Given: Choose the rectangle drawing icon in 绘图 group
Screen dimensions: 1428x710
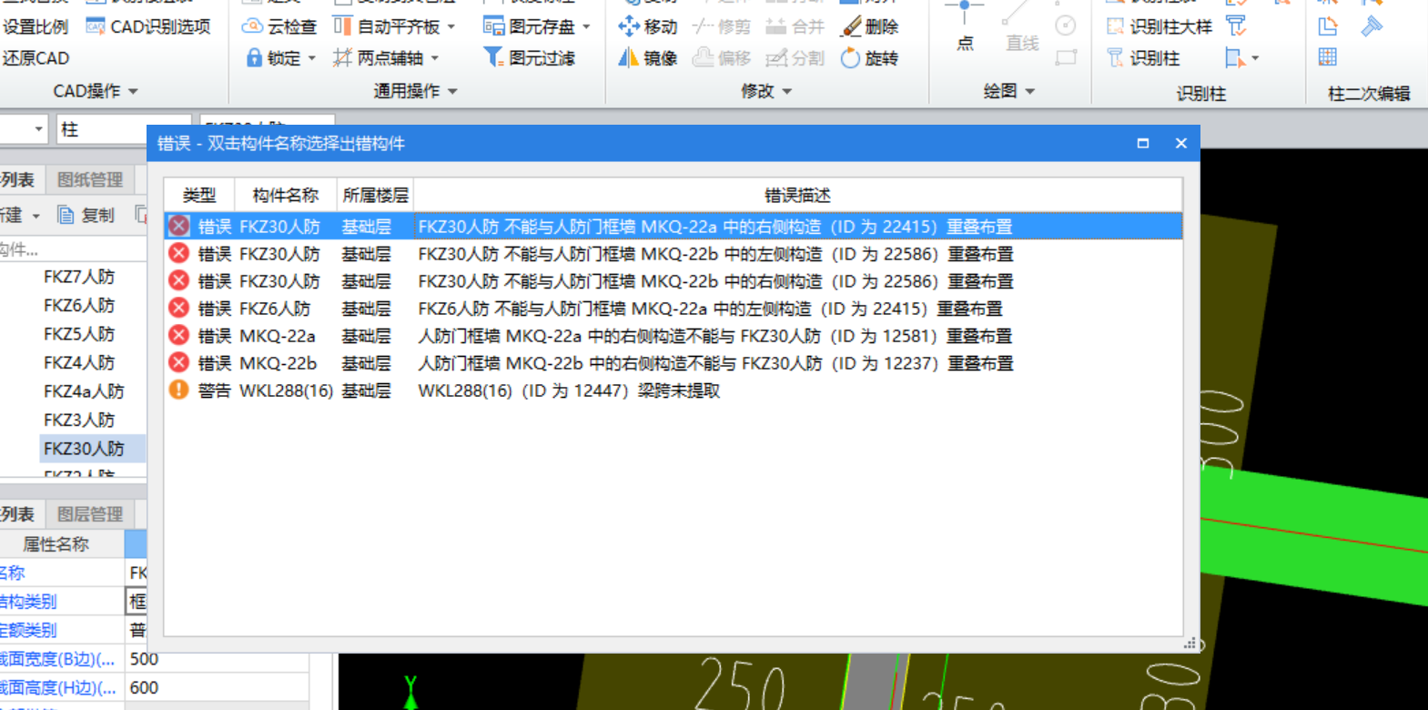Looking at the screenshot, I should coord(1066,58).
